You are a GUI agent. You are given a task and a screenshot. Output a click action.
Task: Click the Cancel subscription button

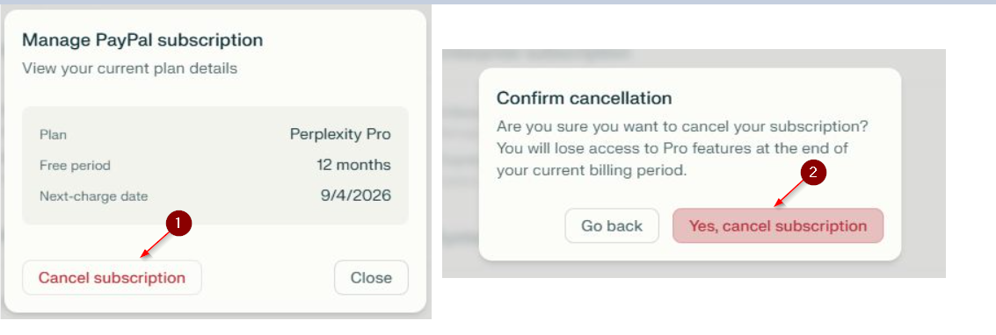[112, 277]
